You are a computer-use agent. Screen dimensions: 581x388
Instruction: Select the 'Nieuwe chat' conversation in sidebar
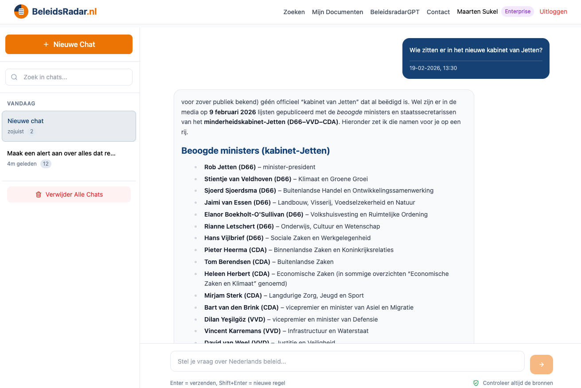tap(69, 126)
